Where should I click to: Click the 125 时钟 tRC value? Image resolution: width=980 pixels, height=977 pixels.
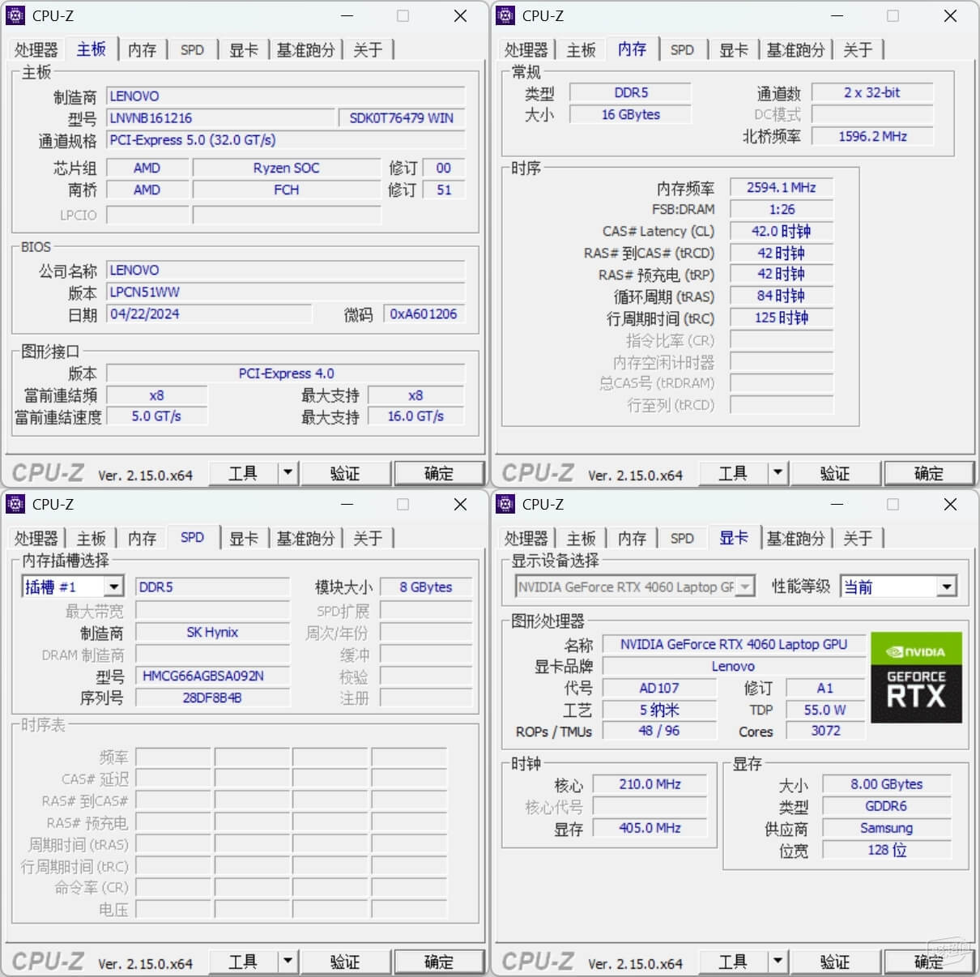pyautogui.click(x=781, y=318)
